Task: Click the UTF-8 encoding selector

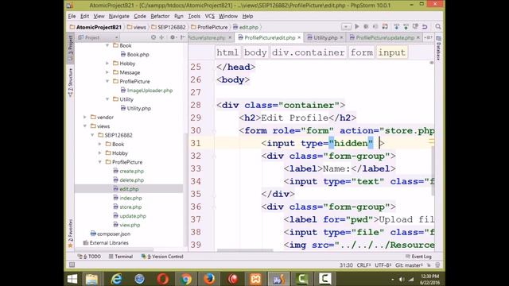Action: tap(383, 265)
